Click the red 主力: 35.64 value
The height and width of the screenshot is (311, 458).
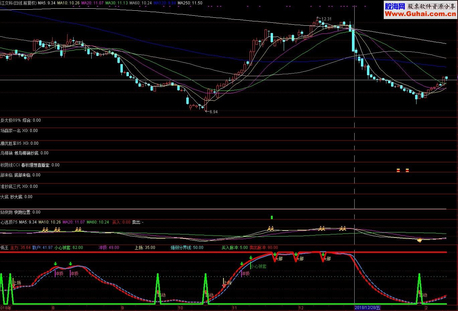20,248
